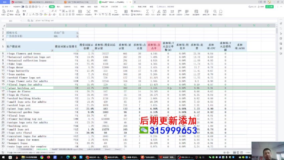Open the 客户搜索词 column filter dropdown
The width and height of the screenshot is (284, 160).
tap(52, 50)
